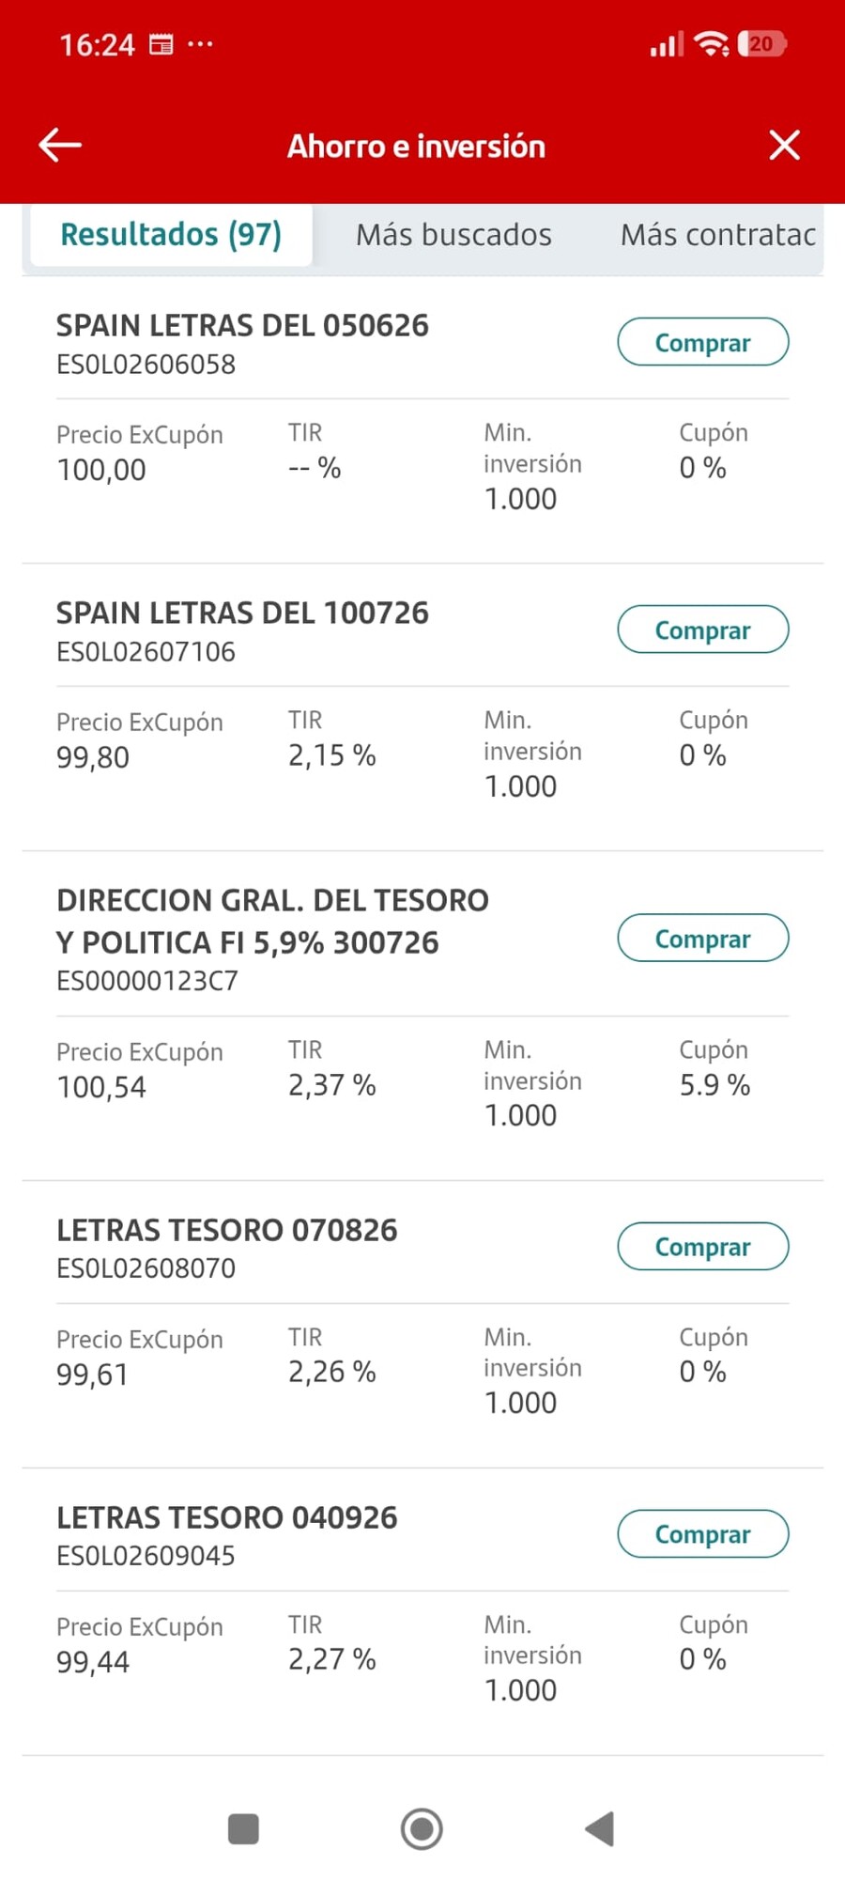The width and height of the screenshot is (845, 1880).
Task: Tap the Wi-Fi icon in the status bar
Action: 711,44
